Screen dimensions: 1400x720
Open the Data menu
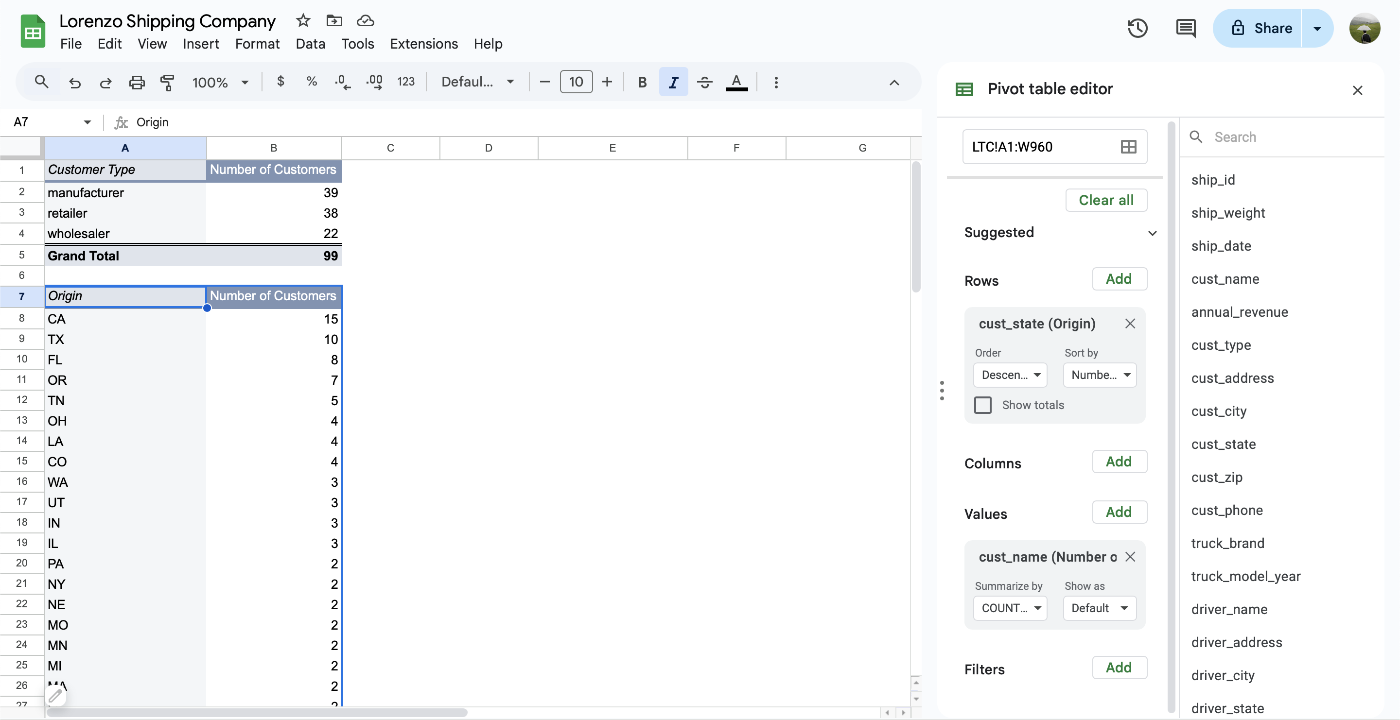point(310,43)
